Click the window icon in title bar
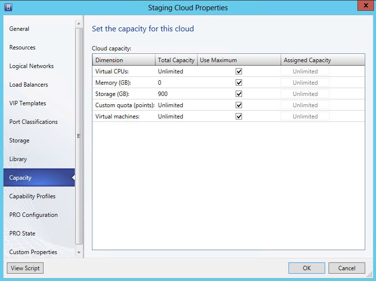This screenshot has width=376, height=281. (8, 7)
